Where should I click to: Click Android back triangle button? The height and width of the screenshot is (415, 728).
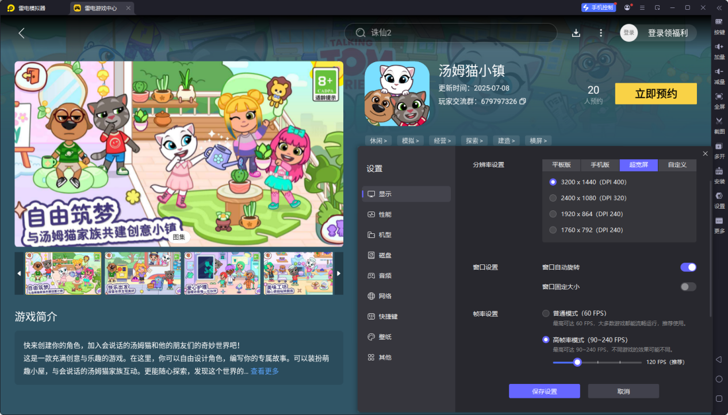tap(719, 360)
